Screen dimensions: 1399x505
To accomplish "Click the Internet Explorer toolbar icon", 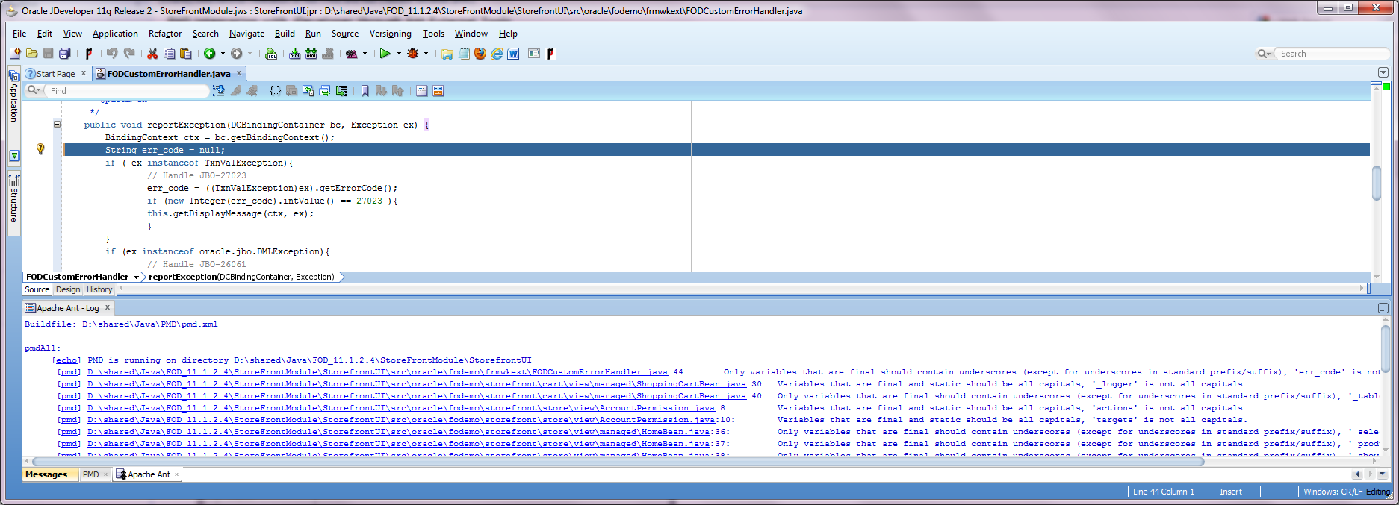I will point(497,54).
